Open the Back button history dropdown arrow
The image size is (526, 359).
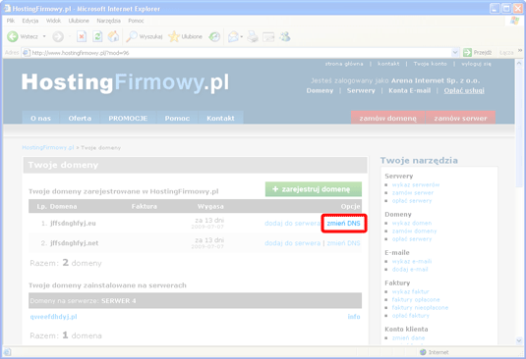(x=44, y=36)
